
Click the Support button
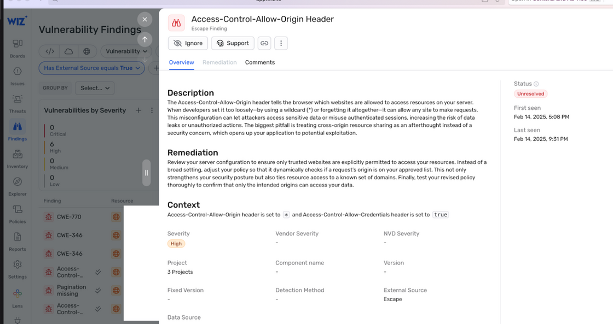tap(233, 43)
